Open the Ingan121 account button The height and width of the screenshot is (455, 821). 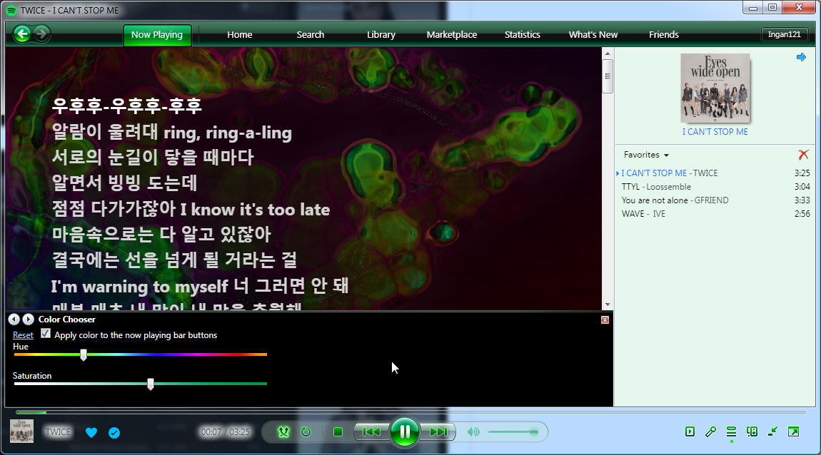[785, 34]
